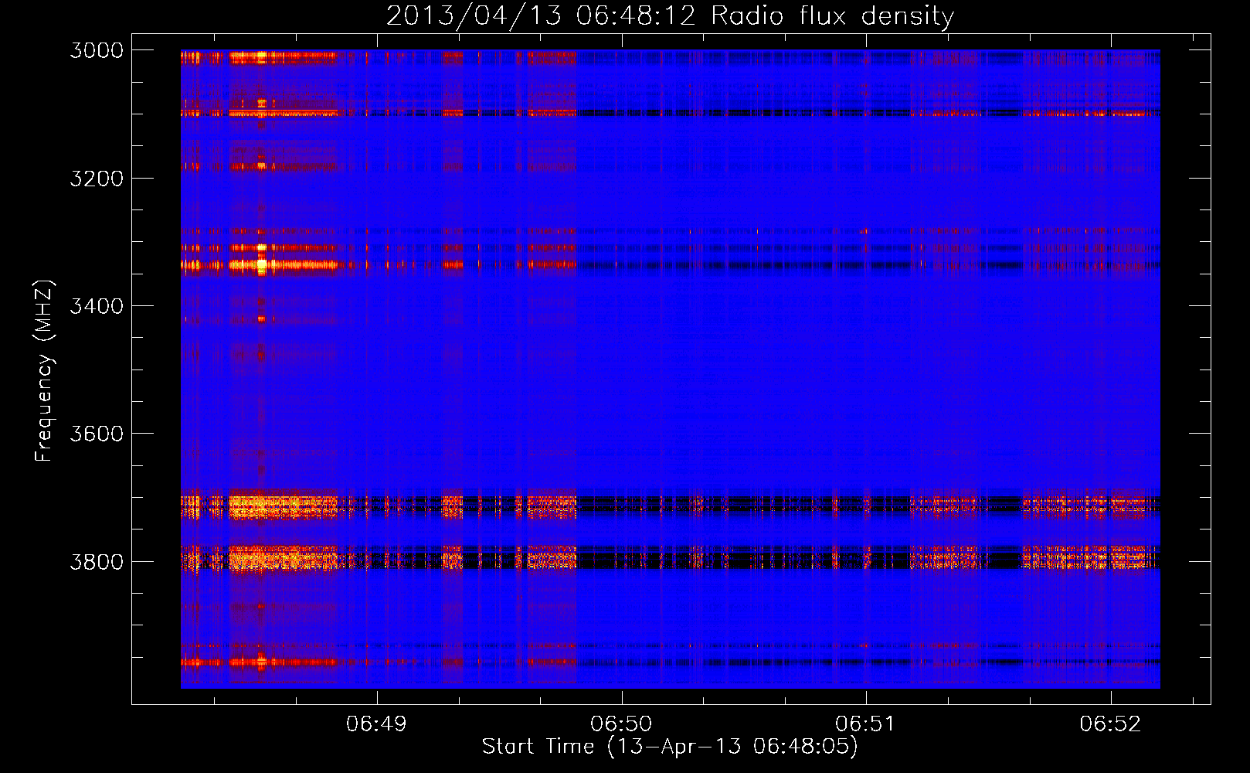Click the "3600" frequency axis label
Screen dimensions: 1250x773
97,434
